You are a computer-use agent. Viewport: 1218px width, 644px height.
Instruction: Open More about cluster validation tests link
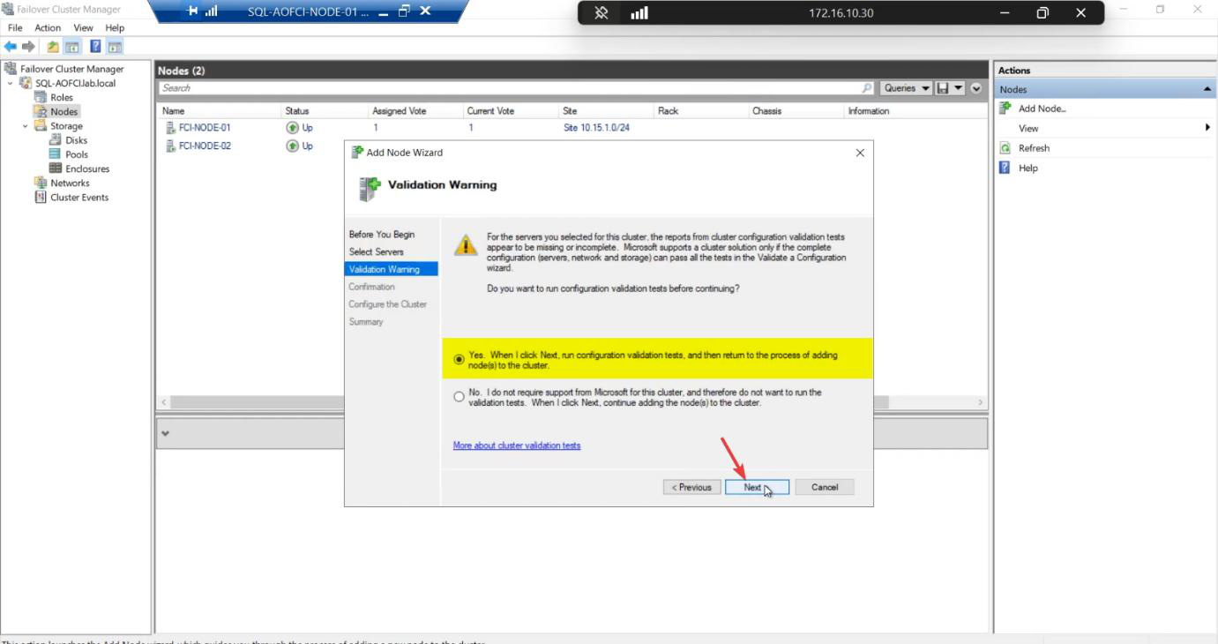pyautogui.click(x=517, y=446)
